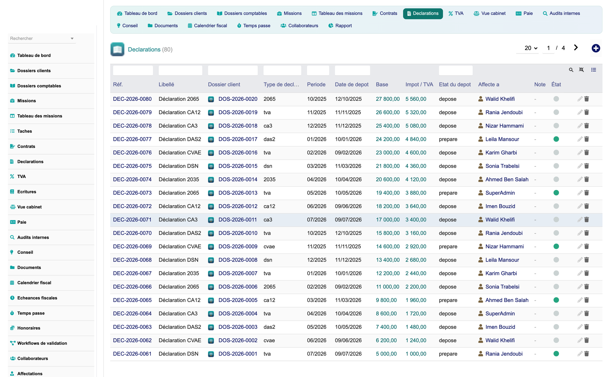This screenshot has height=377, width=609.
Task: Open the Rechercher sidebar dropdown
Action: pos(42,38)
